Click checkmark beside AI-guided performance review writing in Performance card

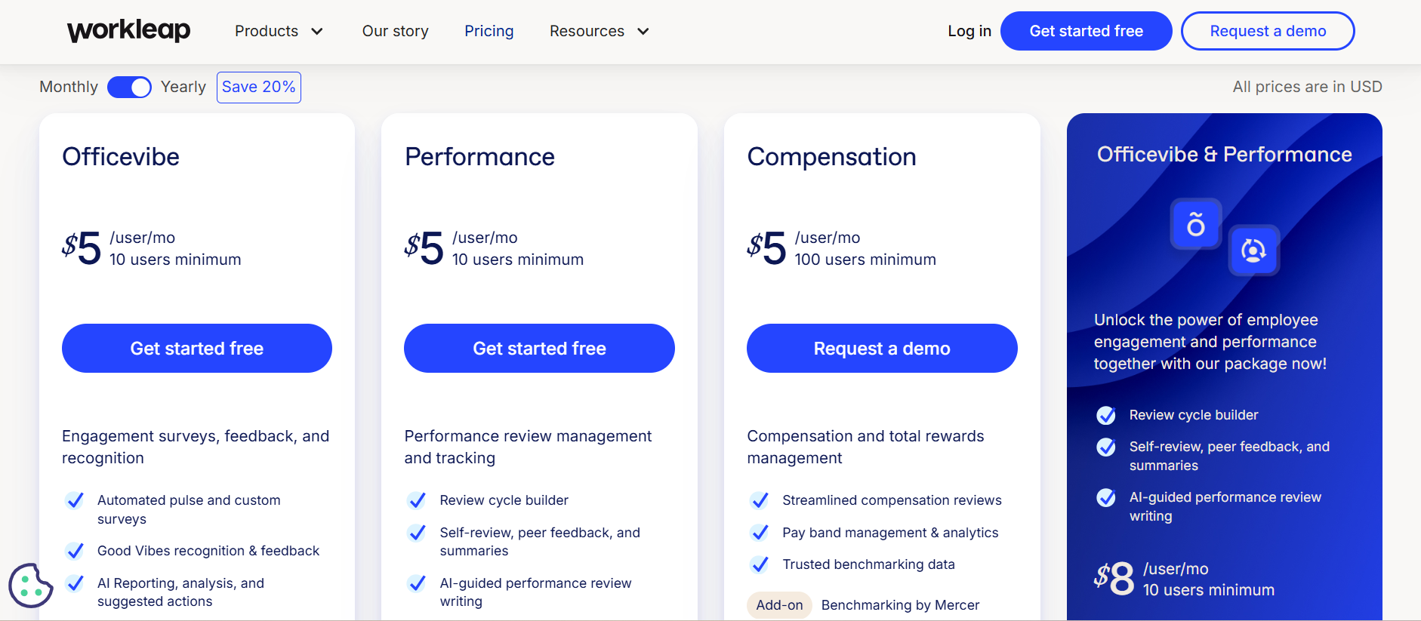click(417, 583)
